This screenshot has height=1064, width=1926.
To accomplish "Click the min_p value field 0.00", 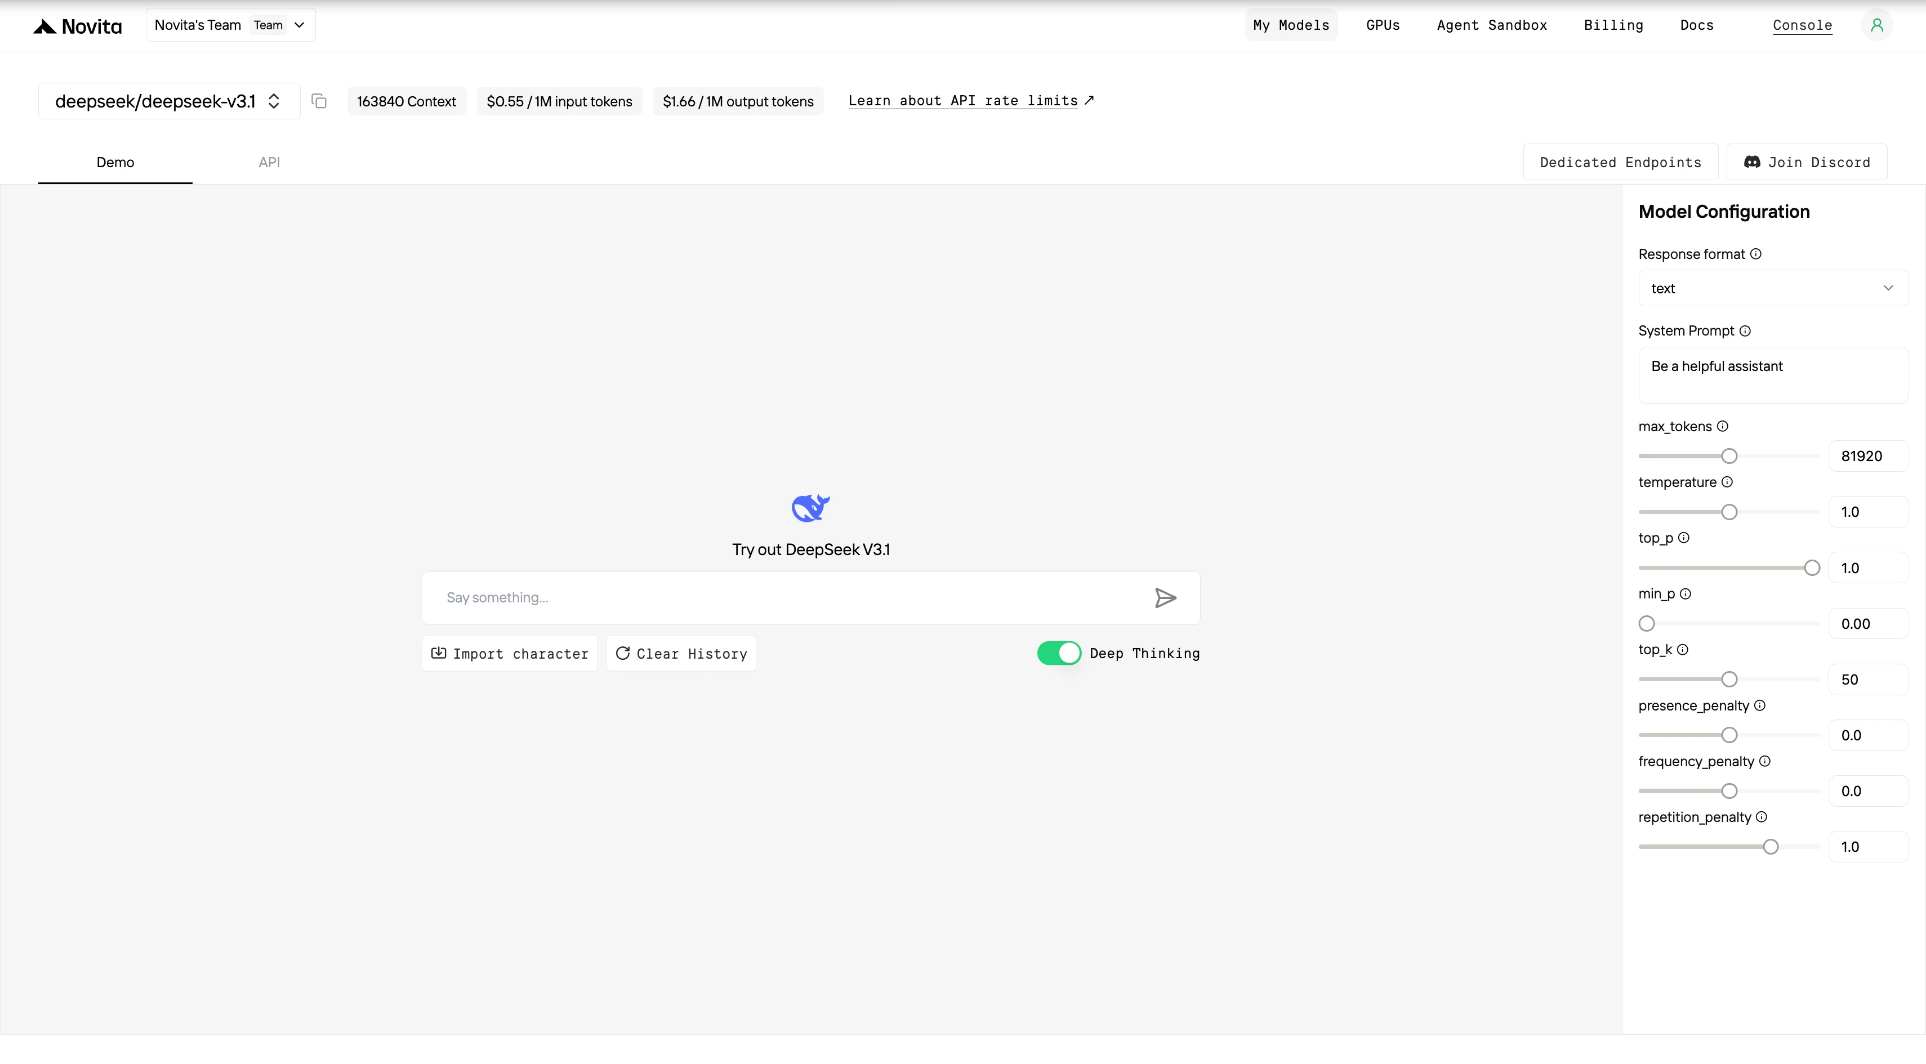I will point(1869,623).
